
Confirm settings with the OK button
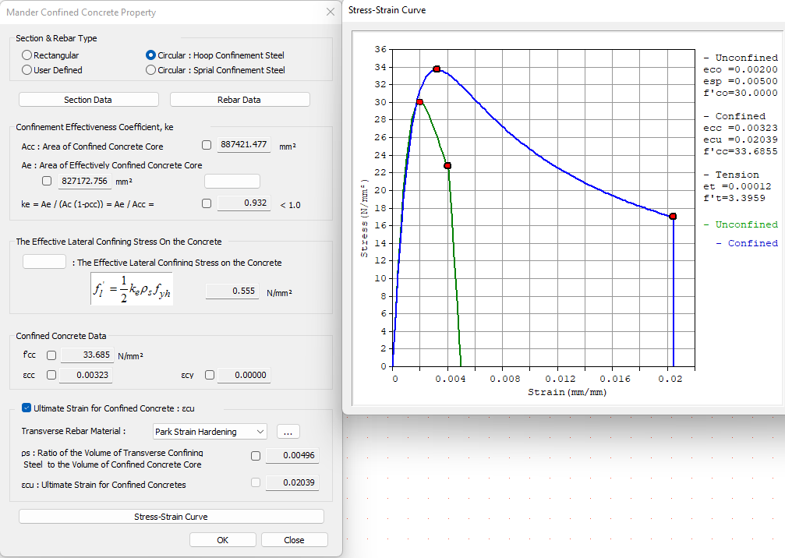222,540
